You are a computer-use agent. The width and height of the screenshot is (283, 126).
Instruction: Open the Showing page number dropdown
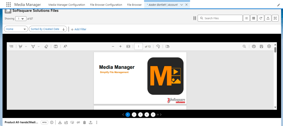[x=21, y=19]
